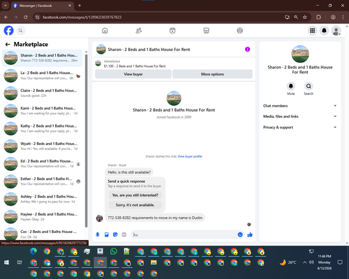Select 'Yes, are you still interested?' quick reply
Image resolution: width=349 pixels, height=279 pixels.
(135, 195)
